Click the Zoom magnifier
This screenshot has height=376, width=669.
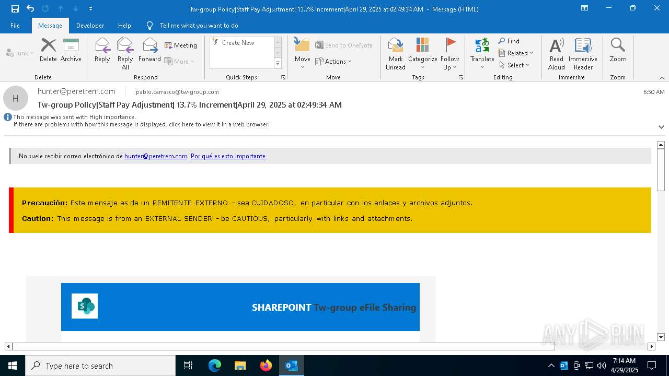618,50
